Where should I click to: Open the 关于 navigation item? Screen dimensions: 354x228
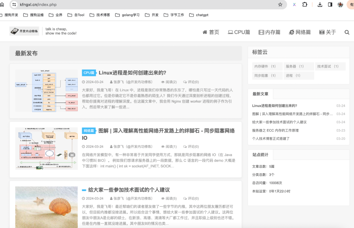[327, 32]
